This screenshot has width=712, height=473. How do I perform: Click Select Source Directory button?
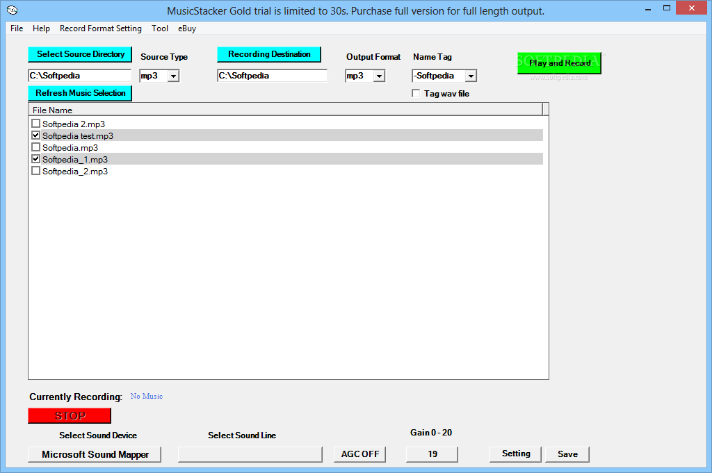tap(80, 54)
